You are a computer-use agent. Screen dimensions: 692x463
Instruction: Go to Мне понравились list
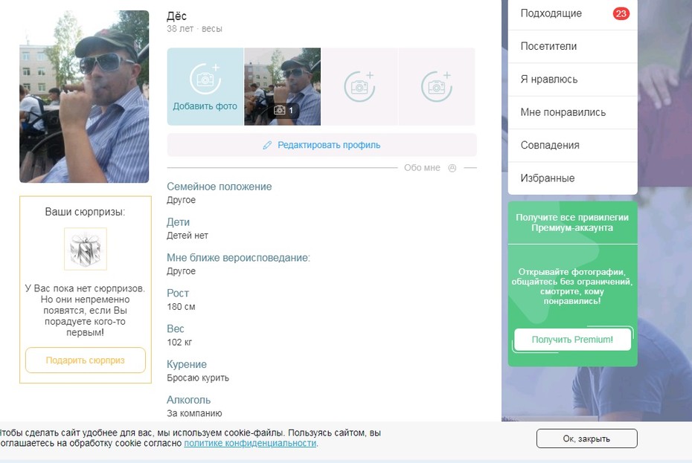572,112
